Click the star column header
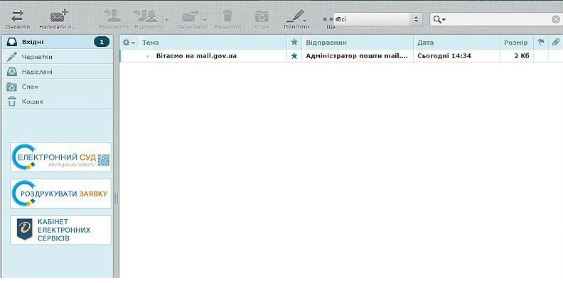 [294, 43]
